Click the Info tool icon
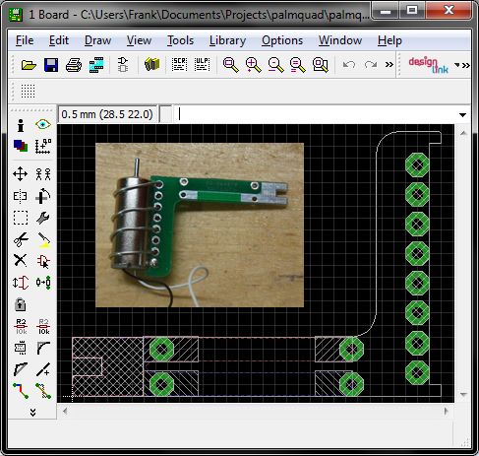 21,125
